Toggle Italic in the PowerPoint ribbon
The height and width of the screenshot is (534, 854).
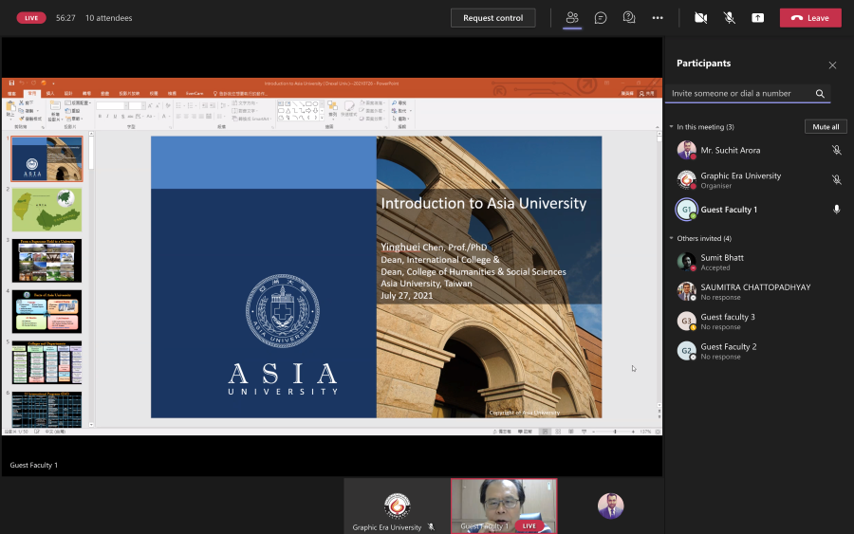[107, 116]
